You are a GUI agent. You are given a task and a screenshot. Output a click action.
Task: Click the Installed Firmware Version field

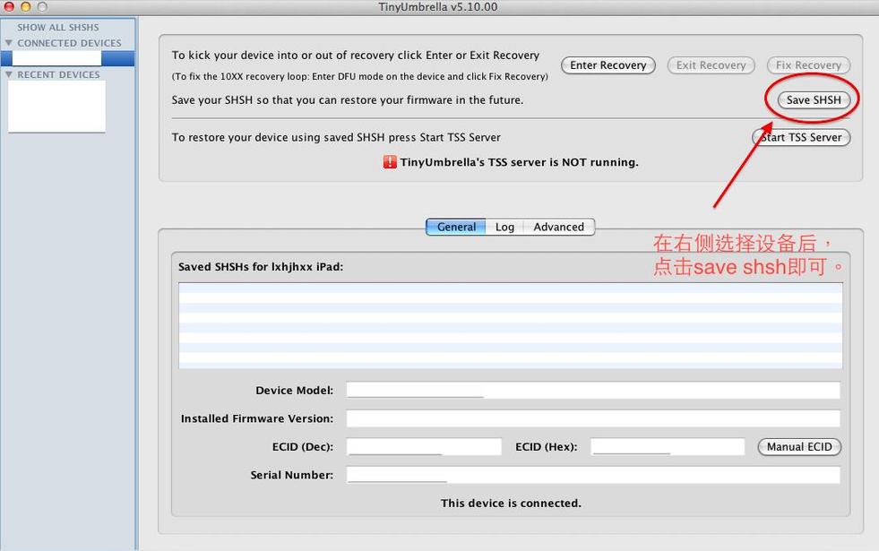(593, 418)
